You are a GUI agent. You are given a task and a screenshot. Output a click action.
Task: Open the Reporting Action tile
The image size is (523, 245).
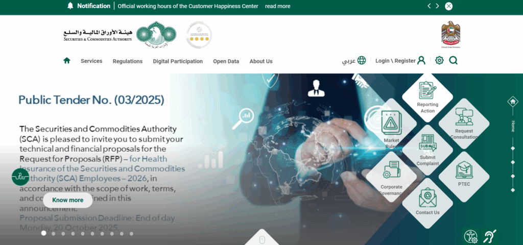[427, 97]
